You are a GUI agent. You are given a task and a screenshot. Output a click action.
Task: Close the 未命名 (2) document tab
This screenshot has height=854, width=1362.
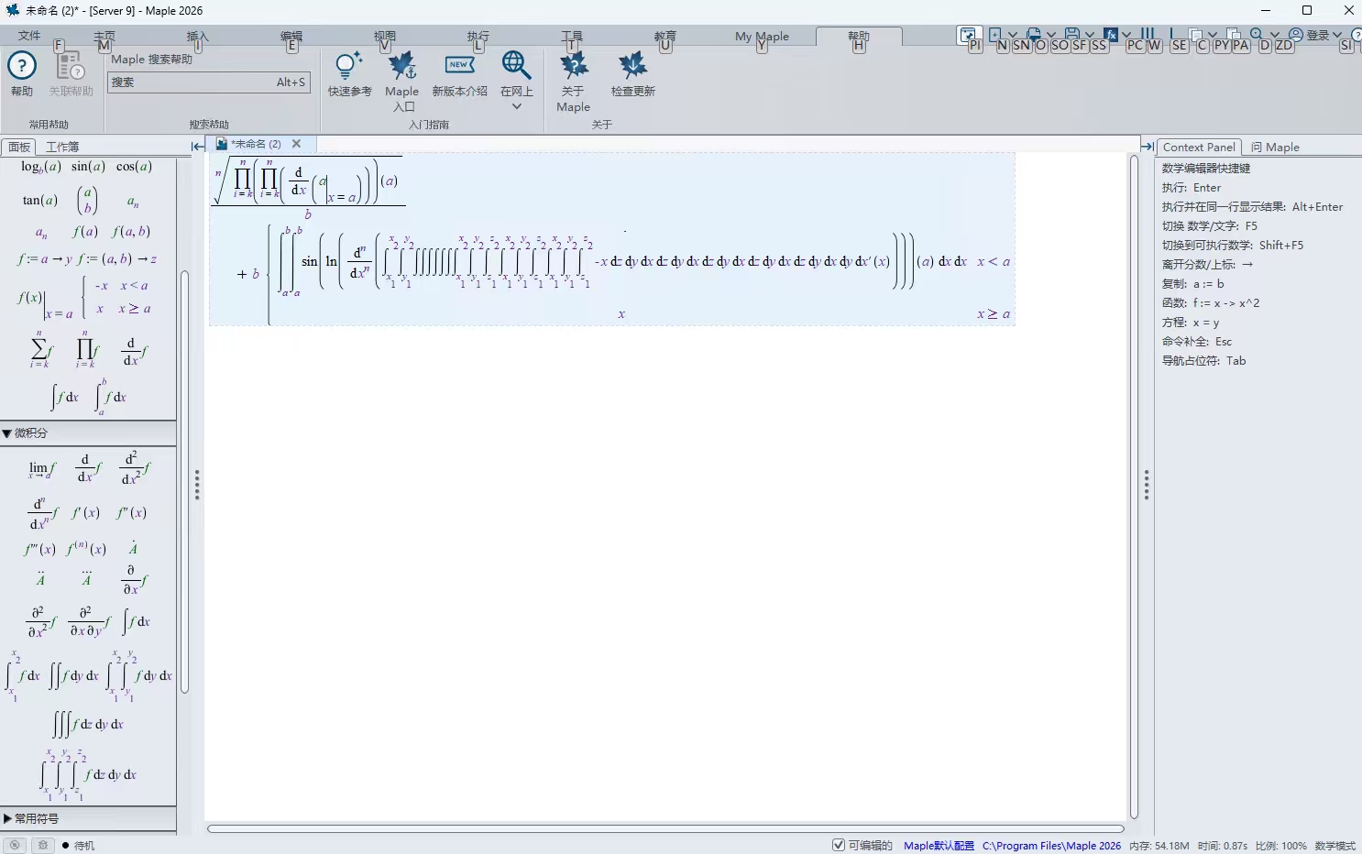click(x=296, y=144)
